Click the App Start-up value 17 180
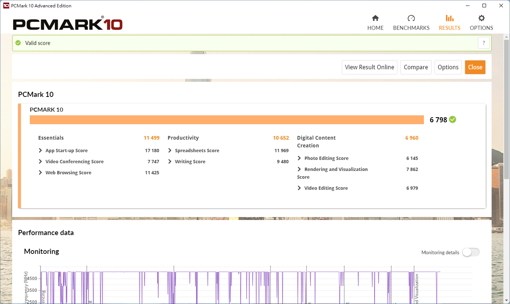Image resolution: width=510 pixels, height=304 pixels. [152, 150]
